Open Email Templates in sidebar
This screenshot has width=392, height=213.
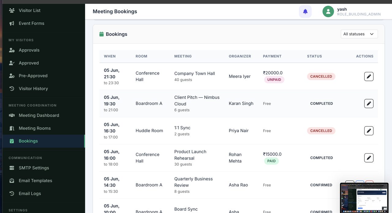[44, 181]
